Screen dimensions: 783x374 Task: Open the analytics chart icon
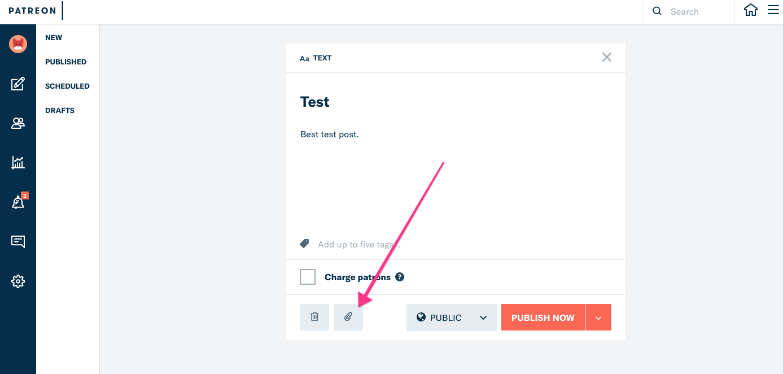click(18, 163)
